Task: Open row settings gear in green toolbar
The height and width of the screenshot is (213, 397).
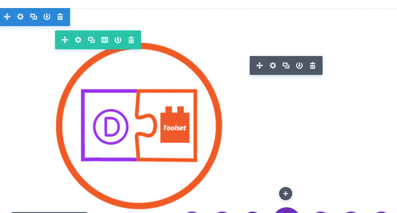Action: tap(78, 40)
